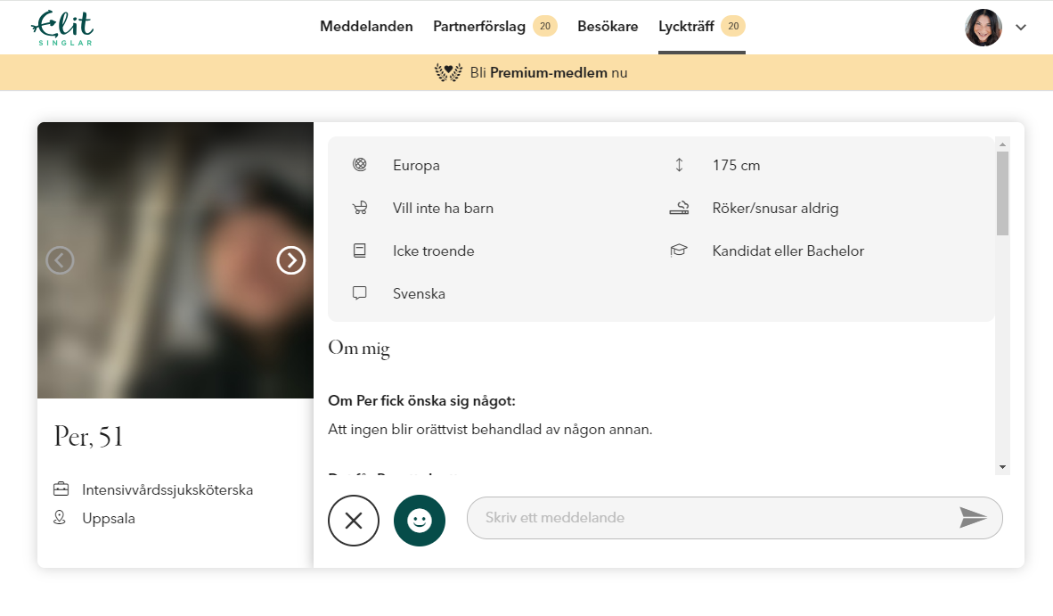This screenshot has height=616, width=1053.
Task: Click the stroller icon for children preference
Action: coord(360,208)
